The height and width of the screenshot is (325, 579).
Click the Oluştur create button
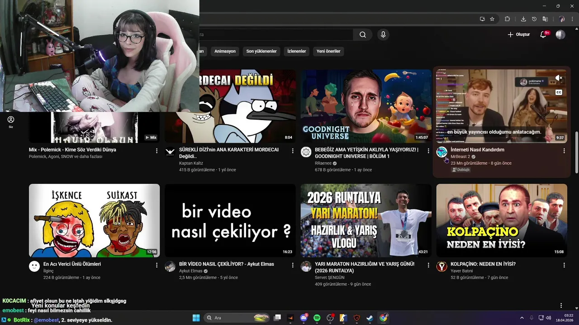click(x=518, y=35)
